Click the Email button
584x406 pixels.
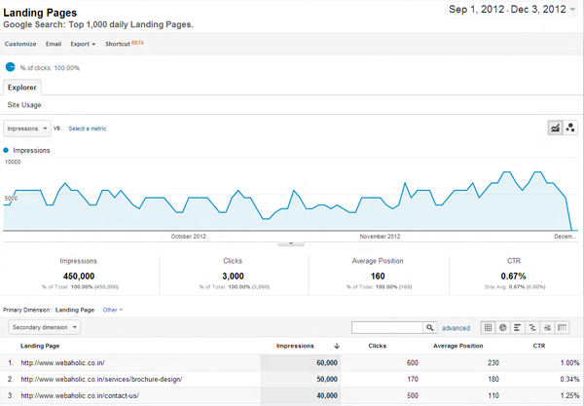pos(54,44)
